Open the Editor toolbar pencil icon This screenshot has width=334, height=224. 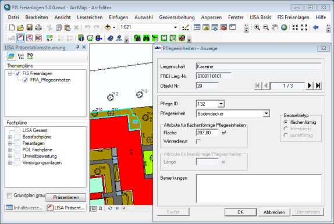pos(186,27)
